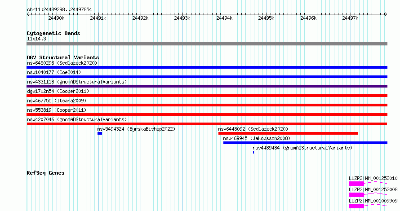Click the nsv6450296 (Sedlazeck2020) variant label

point(62,63)
